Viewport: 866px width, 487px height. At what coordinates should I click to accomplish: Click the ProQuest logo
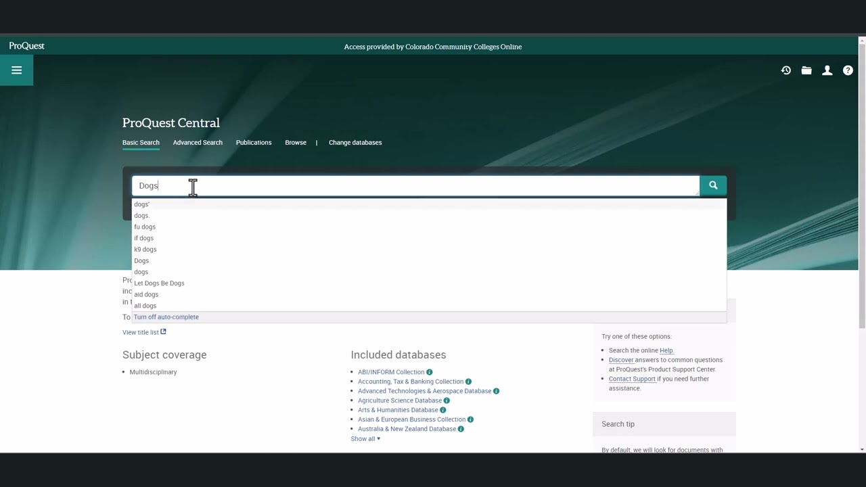27,46
